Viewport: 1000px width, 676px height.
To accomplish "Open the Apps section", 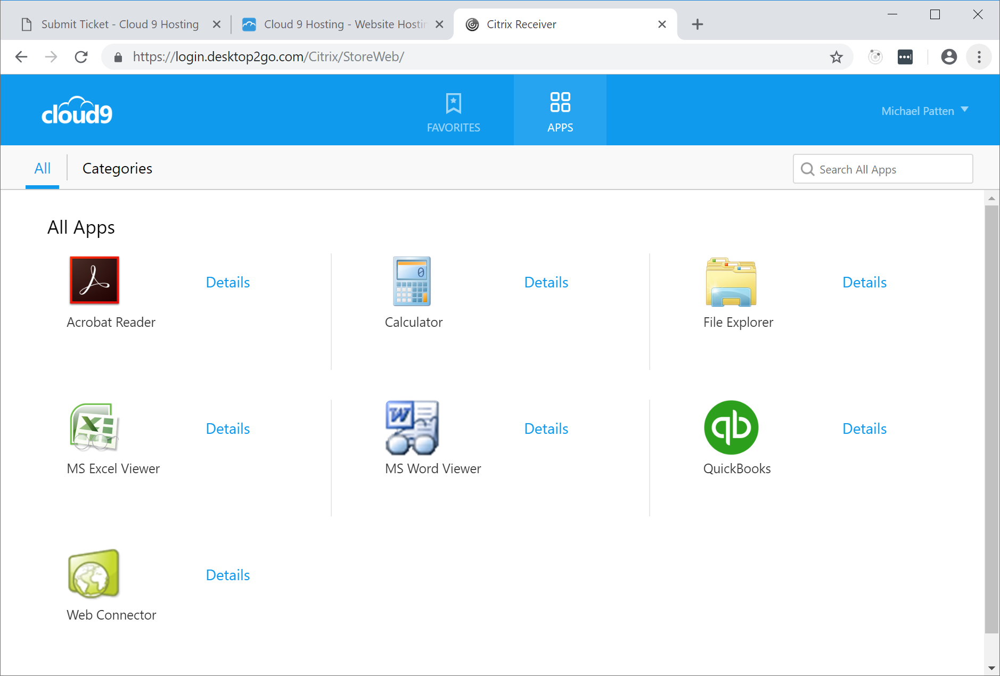I will click(x=560, y=110).
